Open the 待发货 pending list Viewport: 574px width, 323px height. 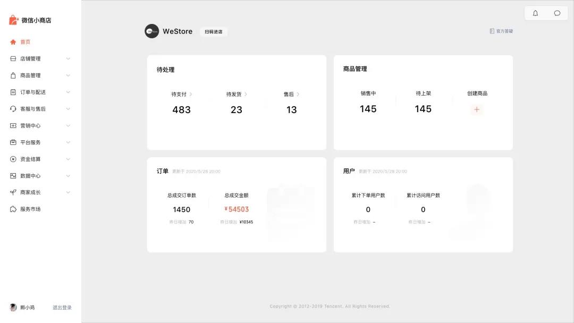tap(237, 95)
